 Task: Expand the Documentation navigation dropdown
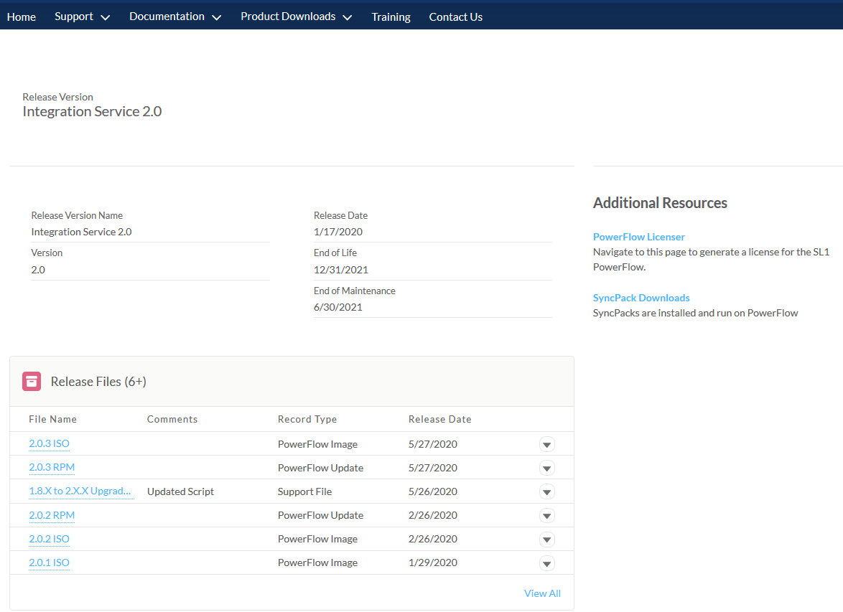[174, 16]
